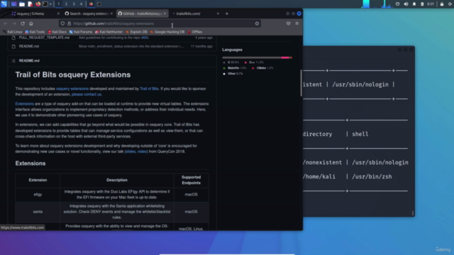Screen dimensions: 454x255
Task: Click the Makefile language entry
Action: [235, 68]
